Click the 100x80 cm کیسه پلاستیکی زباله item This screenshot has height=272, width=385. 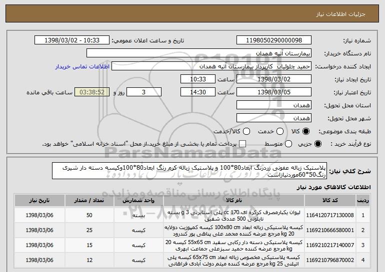(x=234, y=231)
